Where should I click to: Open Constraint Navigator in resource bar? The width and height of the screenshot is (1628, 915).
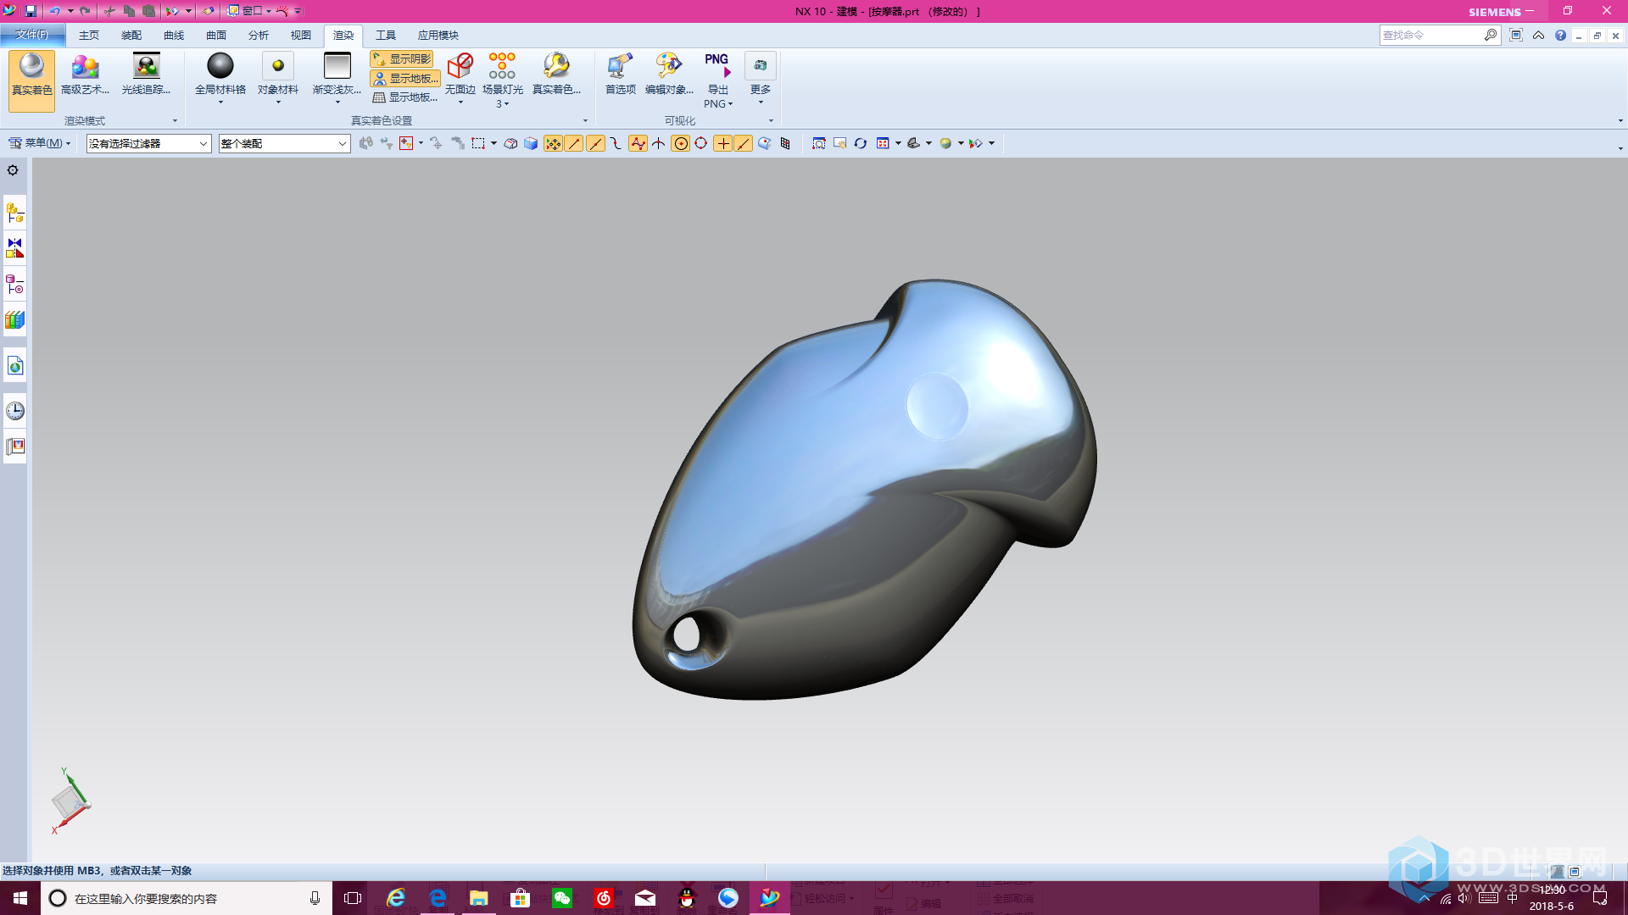click(x=15, y=247)
